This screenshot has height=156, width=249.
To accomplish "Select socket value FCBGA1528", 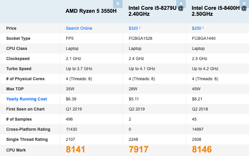I will pos(141,38).
